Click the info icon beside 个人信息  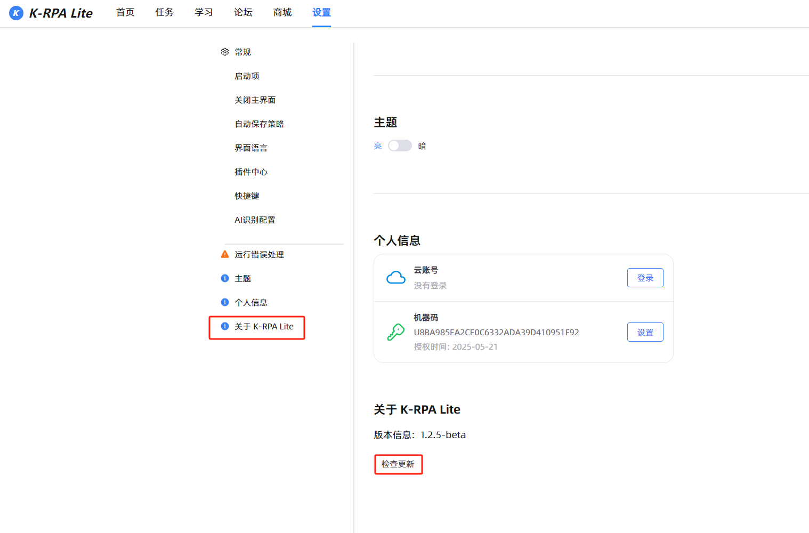pos(225,302)
